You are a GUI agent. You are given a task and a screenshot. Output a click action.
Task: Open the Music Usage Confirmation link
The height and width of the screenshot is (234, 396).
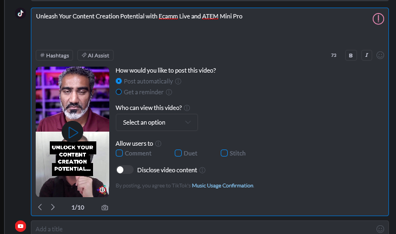[222, 185]
